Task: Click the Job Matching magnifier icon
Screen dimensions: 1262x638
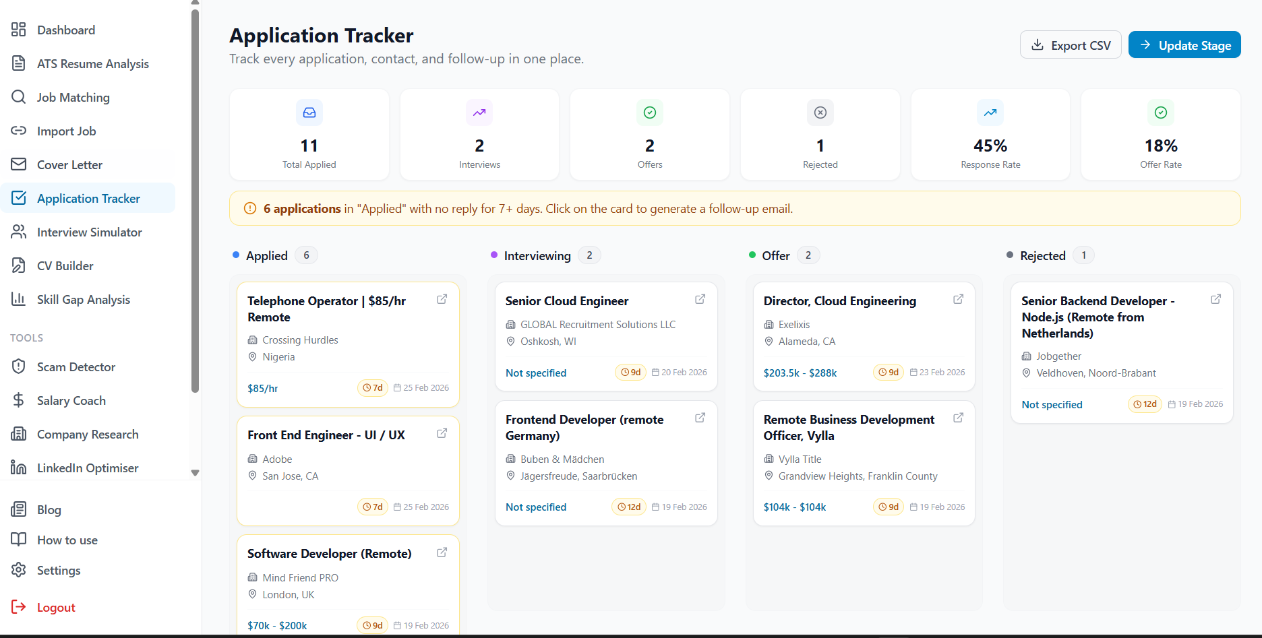Action: click(19, 97)
